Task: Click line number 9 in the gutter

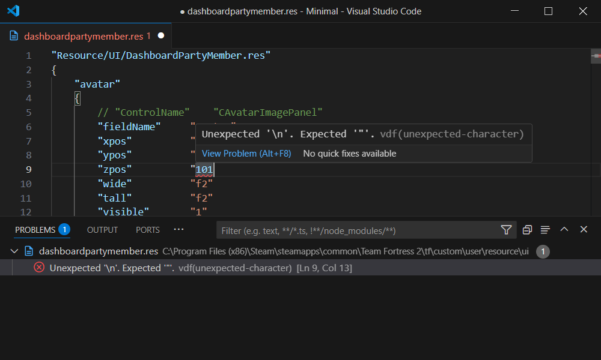Action: [29, 169]
